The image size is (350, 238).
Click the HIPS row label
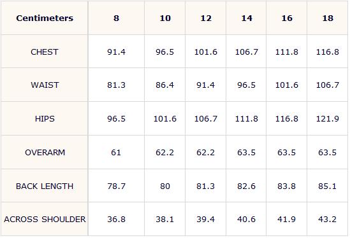45,118
